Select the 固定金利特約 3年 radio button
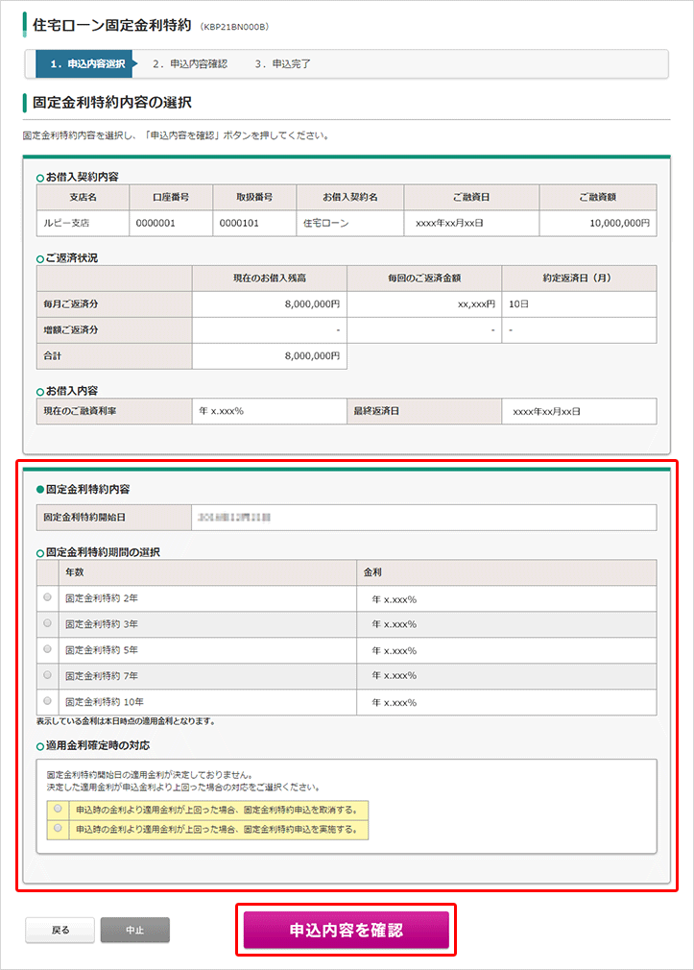 pos(48,623)
